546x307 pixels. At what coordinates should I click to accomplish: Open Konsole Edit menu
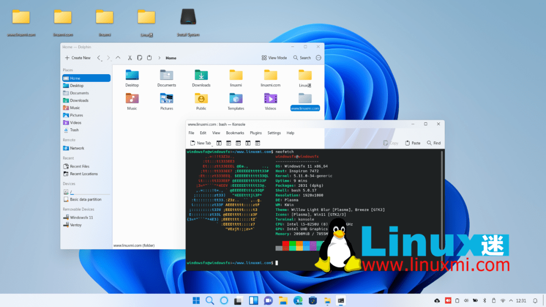[203, 133]
